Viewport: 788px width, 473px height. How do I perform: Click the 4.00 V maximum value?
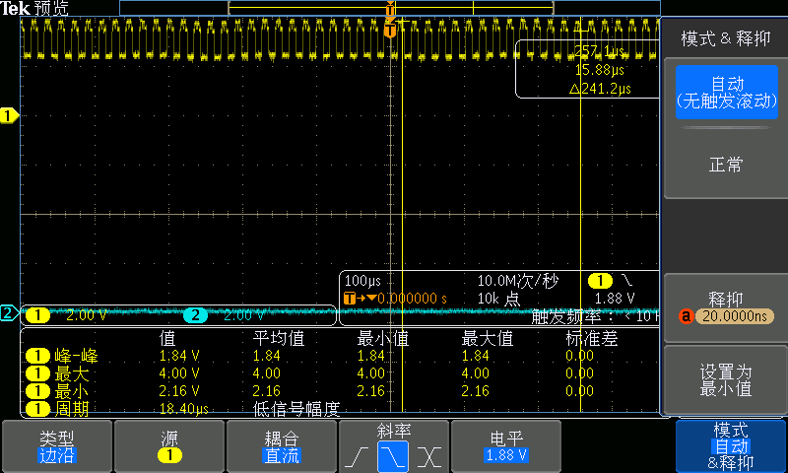pyautogui.click(x=179, y=373)
